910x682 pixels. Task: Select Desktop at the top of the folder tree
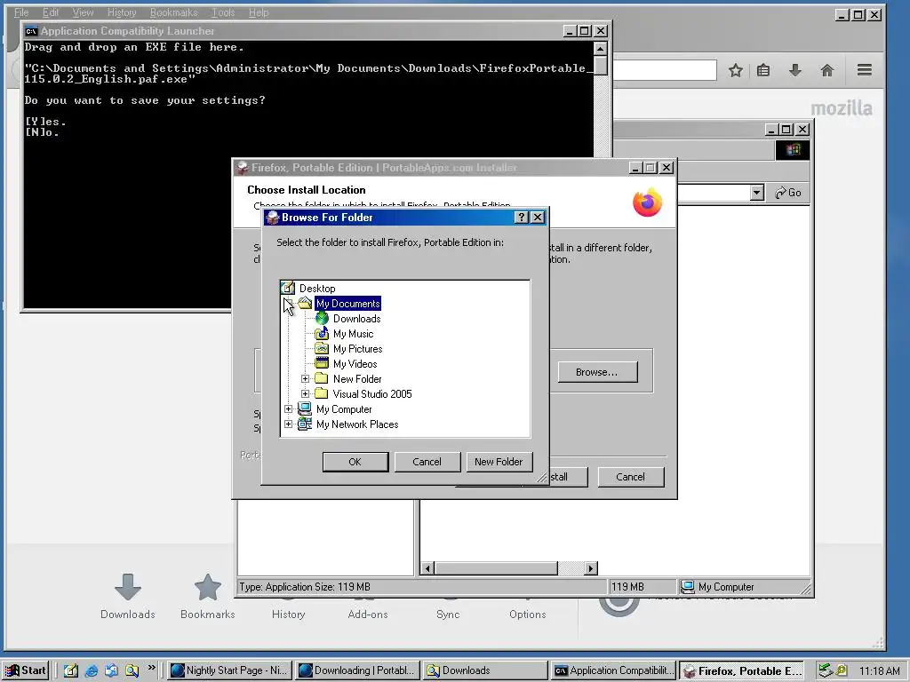tap(317, 289)
